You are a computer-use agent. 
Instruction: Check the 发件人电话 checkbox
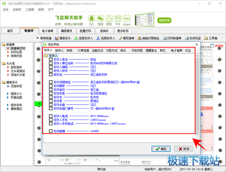tap(51, 116)
